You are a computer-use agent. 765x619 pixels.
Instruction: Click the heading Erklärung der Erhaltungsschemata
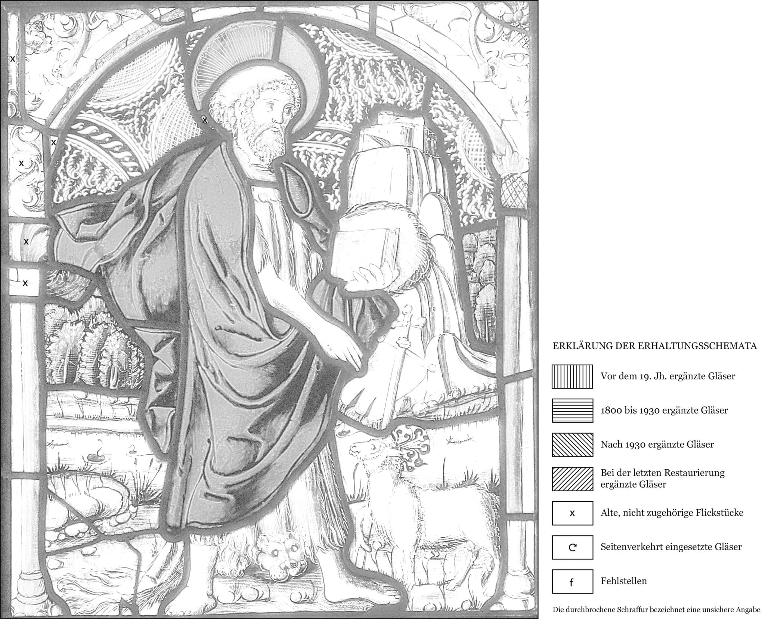[x=654, y=346]
